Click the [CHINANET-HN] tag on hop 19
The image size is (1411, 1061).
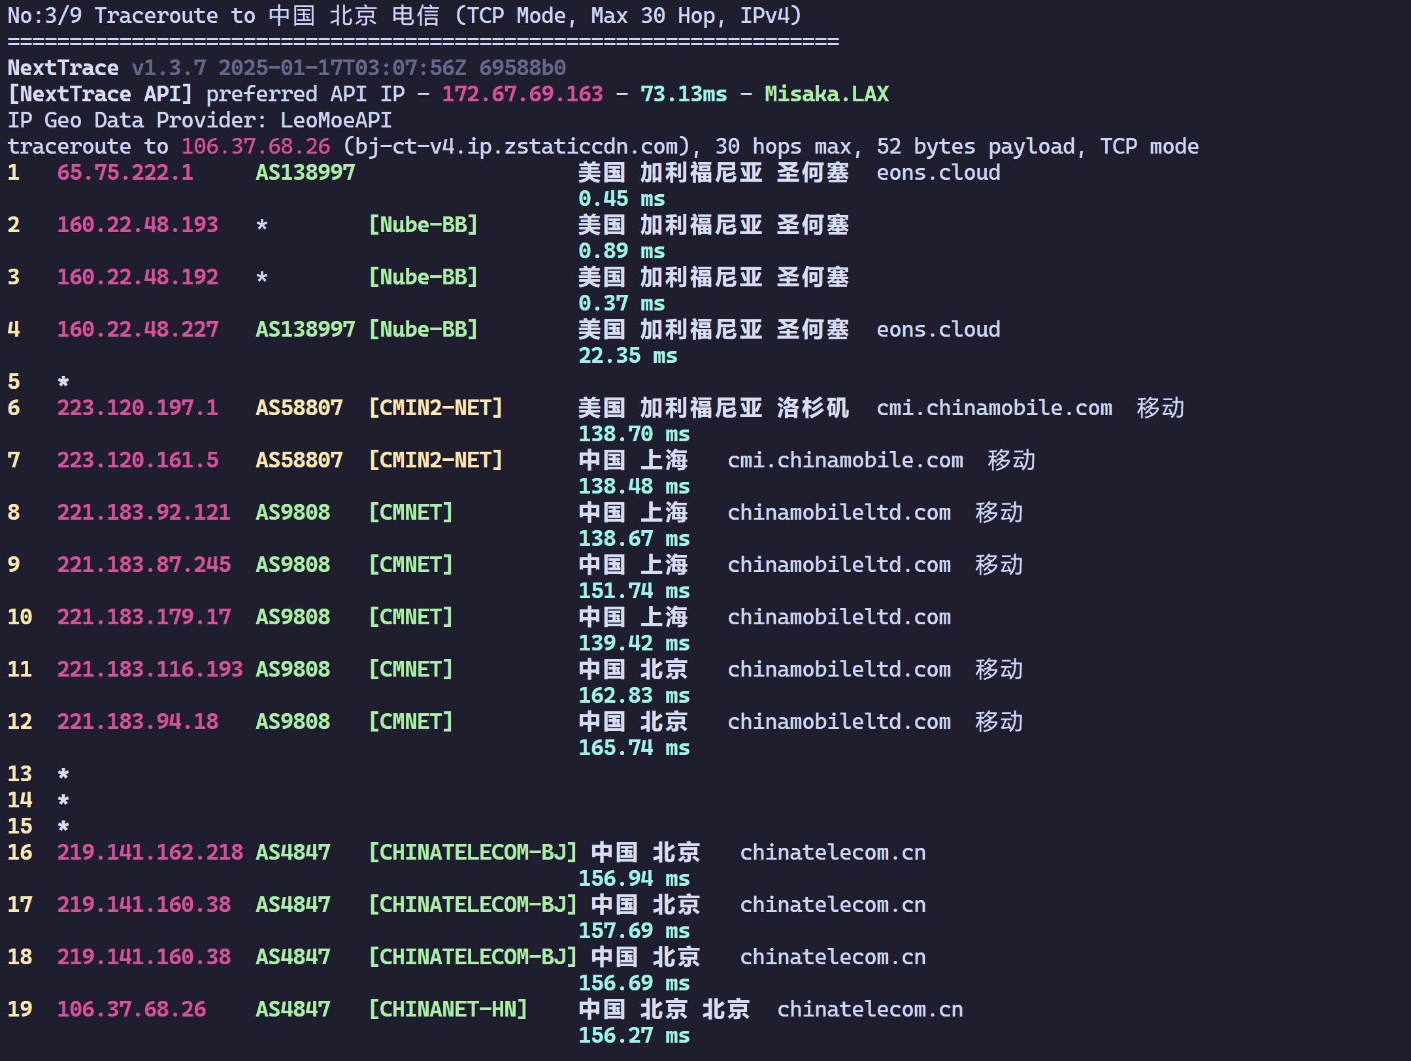coord(448,1009)
